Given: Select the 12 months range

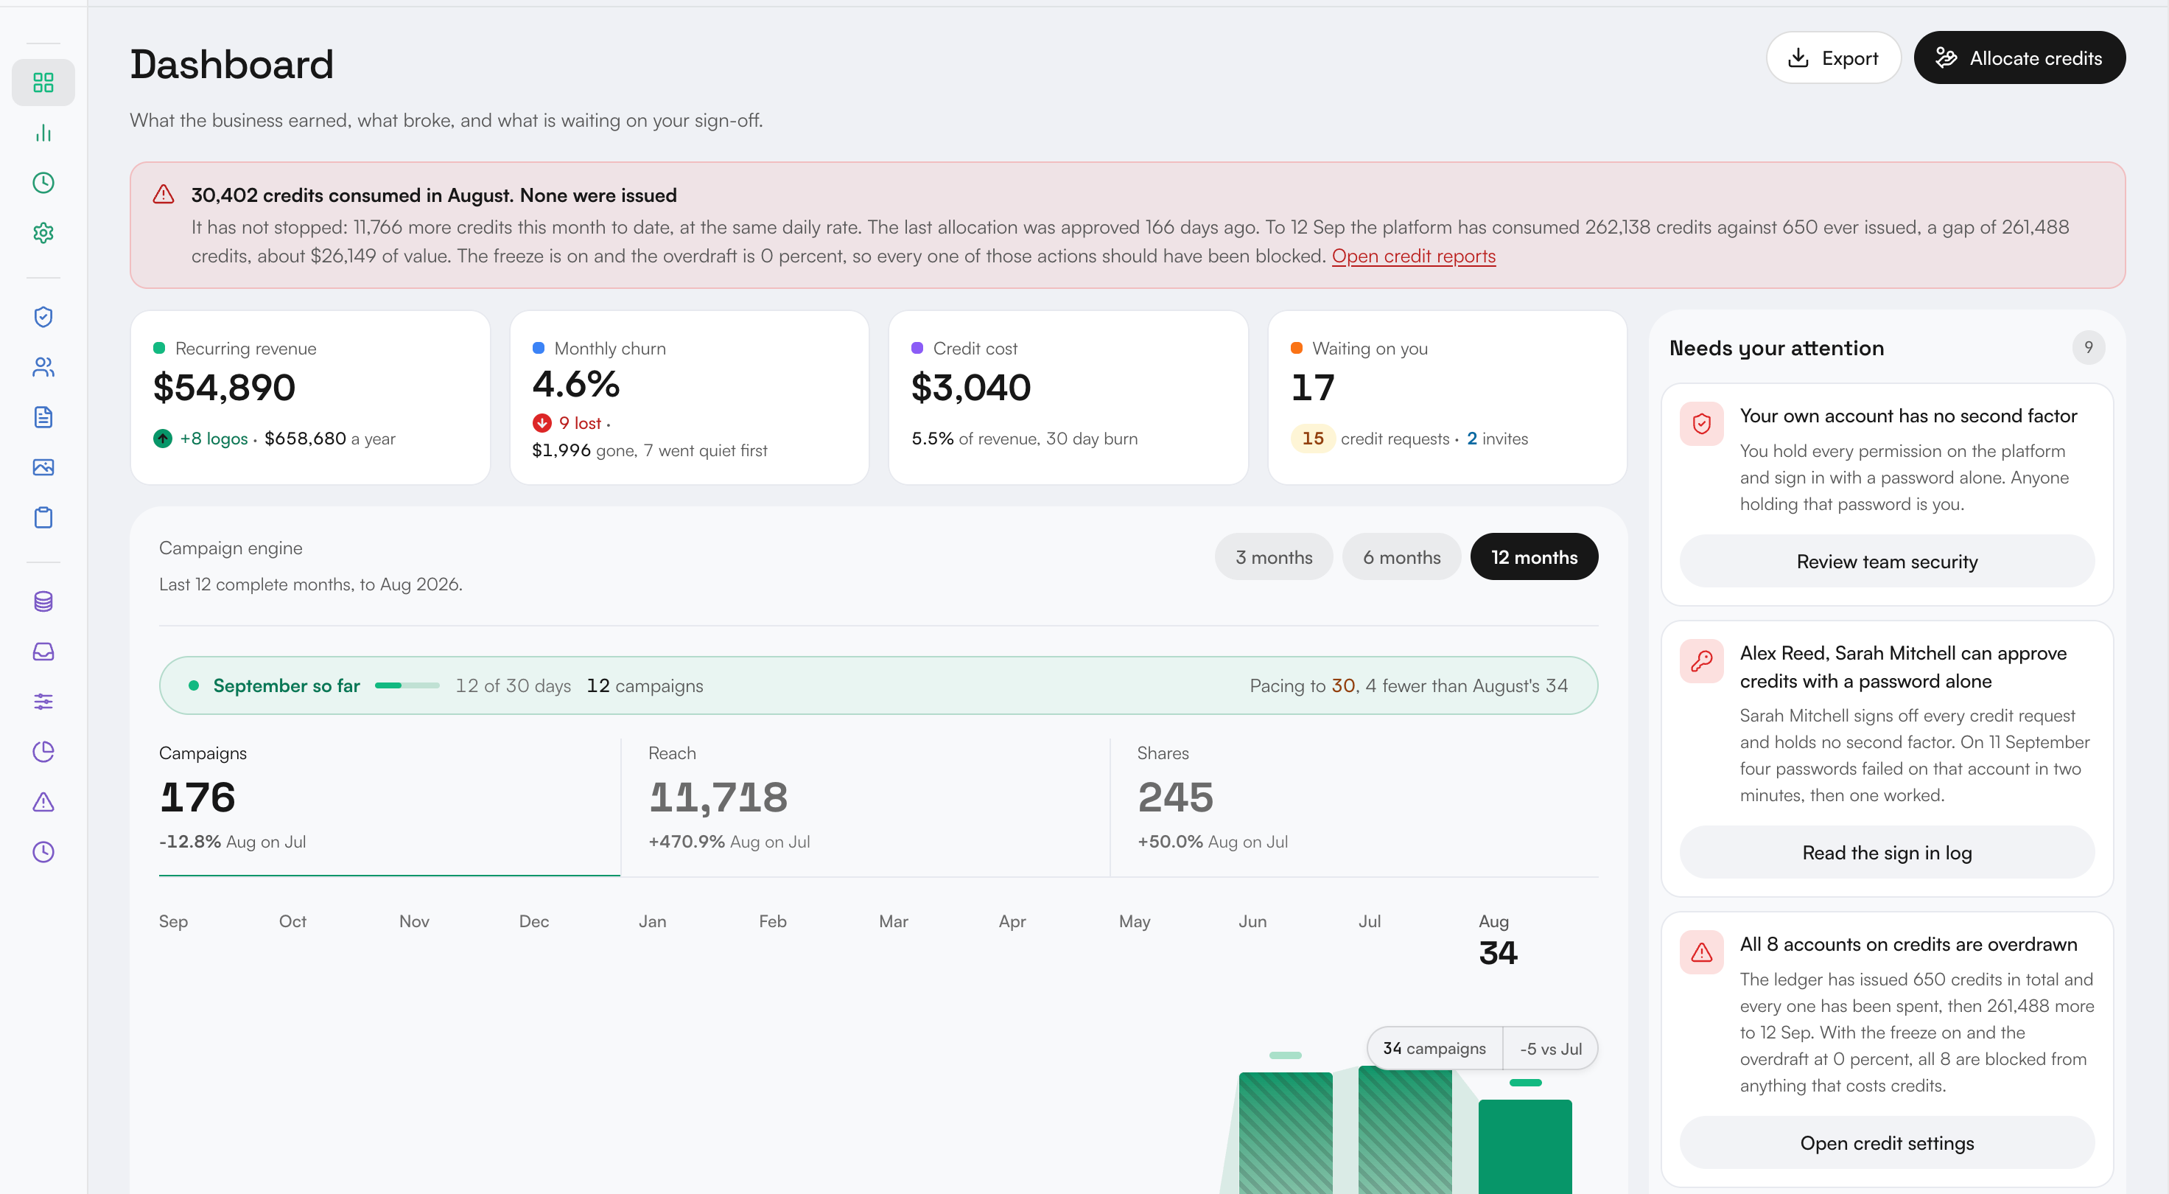Looking at the screenshot, I should click(x=1534, y=556).
